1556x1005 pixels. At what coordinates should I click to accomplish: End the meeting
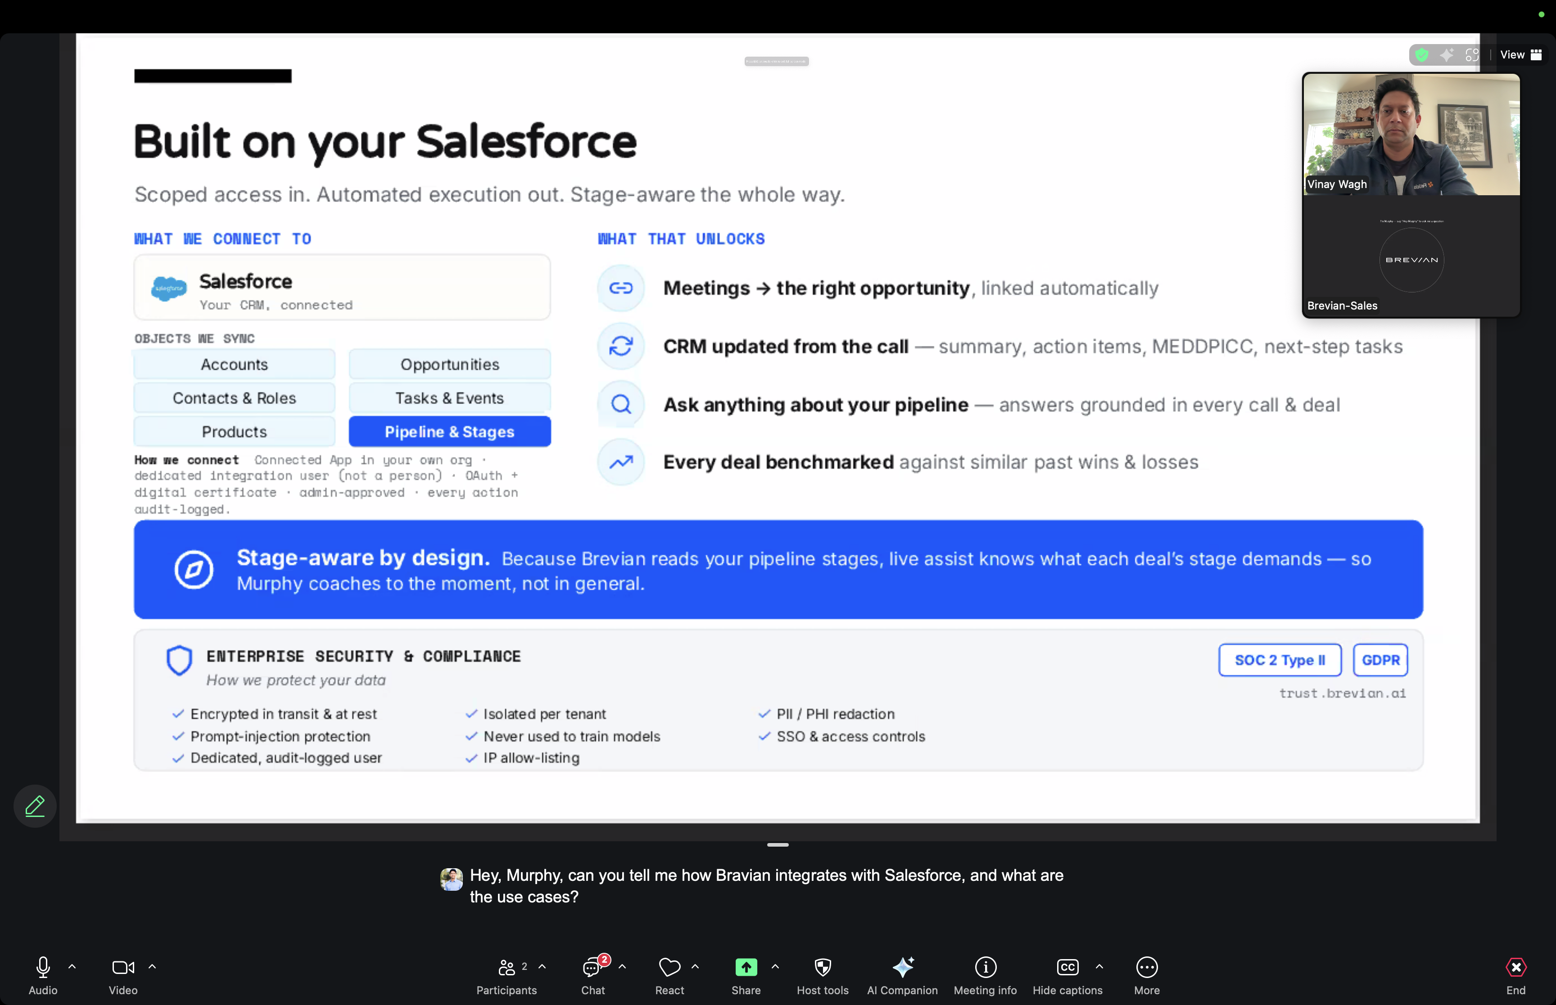pyautogui.click(x=1515, y=976)
